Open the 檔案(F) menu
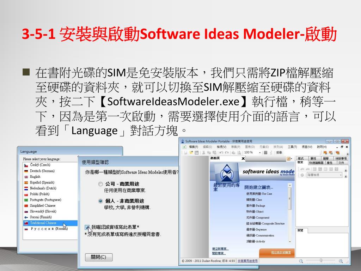This screenshot has height=271, width=361. [194, 147]
